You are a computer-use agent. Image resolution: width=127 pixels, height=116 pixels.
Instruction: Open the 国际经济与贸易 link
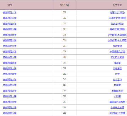coord(117,102)
